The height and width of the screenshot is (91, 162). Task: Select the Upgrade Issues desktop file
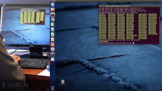(x=63, y=83)
